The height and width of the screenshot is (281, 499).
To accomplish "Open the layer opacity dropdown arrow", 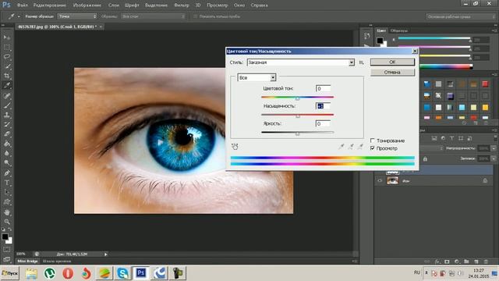I will tap(494, 148).
